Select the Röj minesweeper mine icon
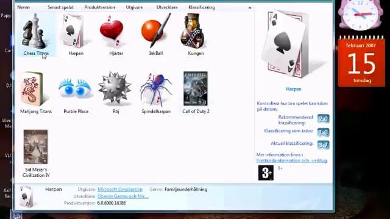The height and width of the screenshot is (219, 390). pos(115,88)
